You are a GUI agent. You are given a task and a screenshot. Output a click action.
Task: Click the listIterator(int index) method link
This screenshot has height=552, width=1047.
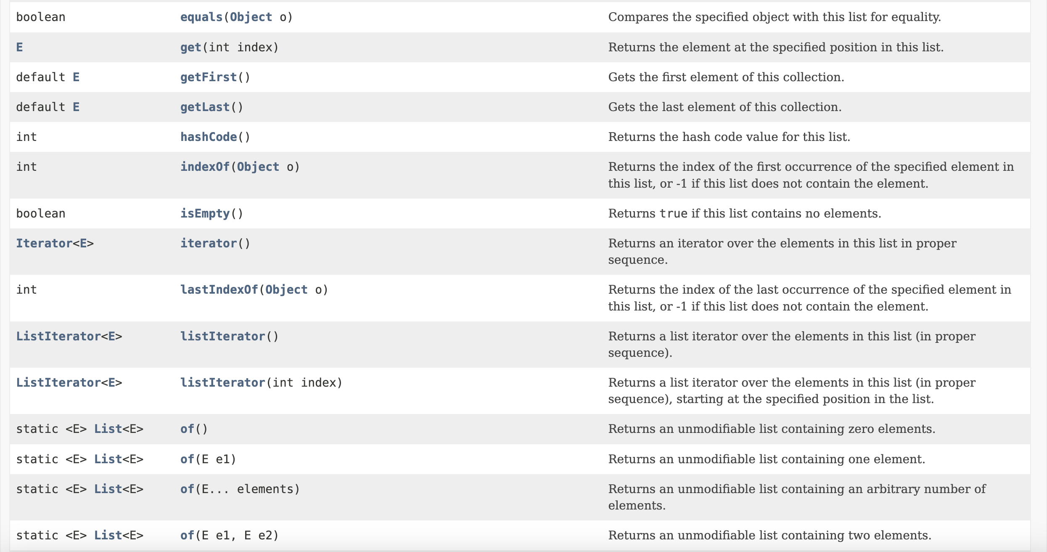tap(223, 383)
